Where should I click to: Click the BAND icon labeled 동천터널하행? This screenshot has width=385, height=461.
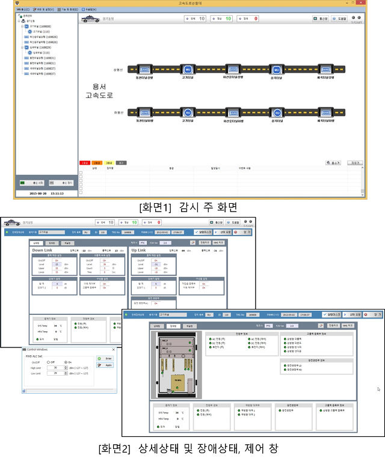click(x=144, y=113)
